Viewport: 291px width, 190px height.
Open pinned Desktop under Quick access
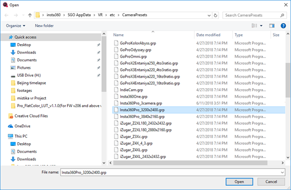point(24,45)
